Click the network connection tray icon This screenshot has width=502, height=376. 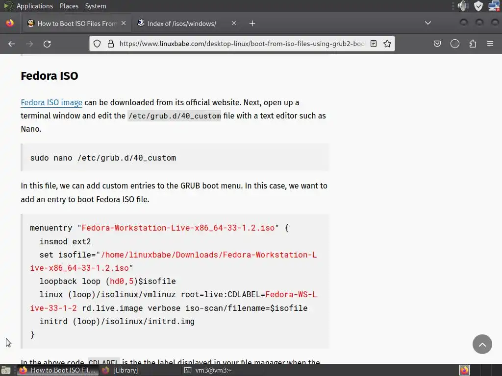[x=494, y=6]
